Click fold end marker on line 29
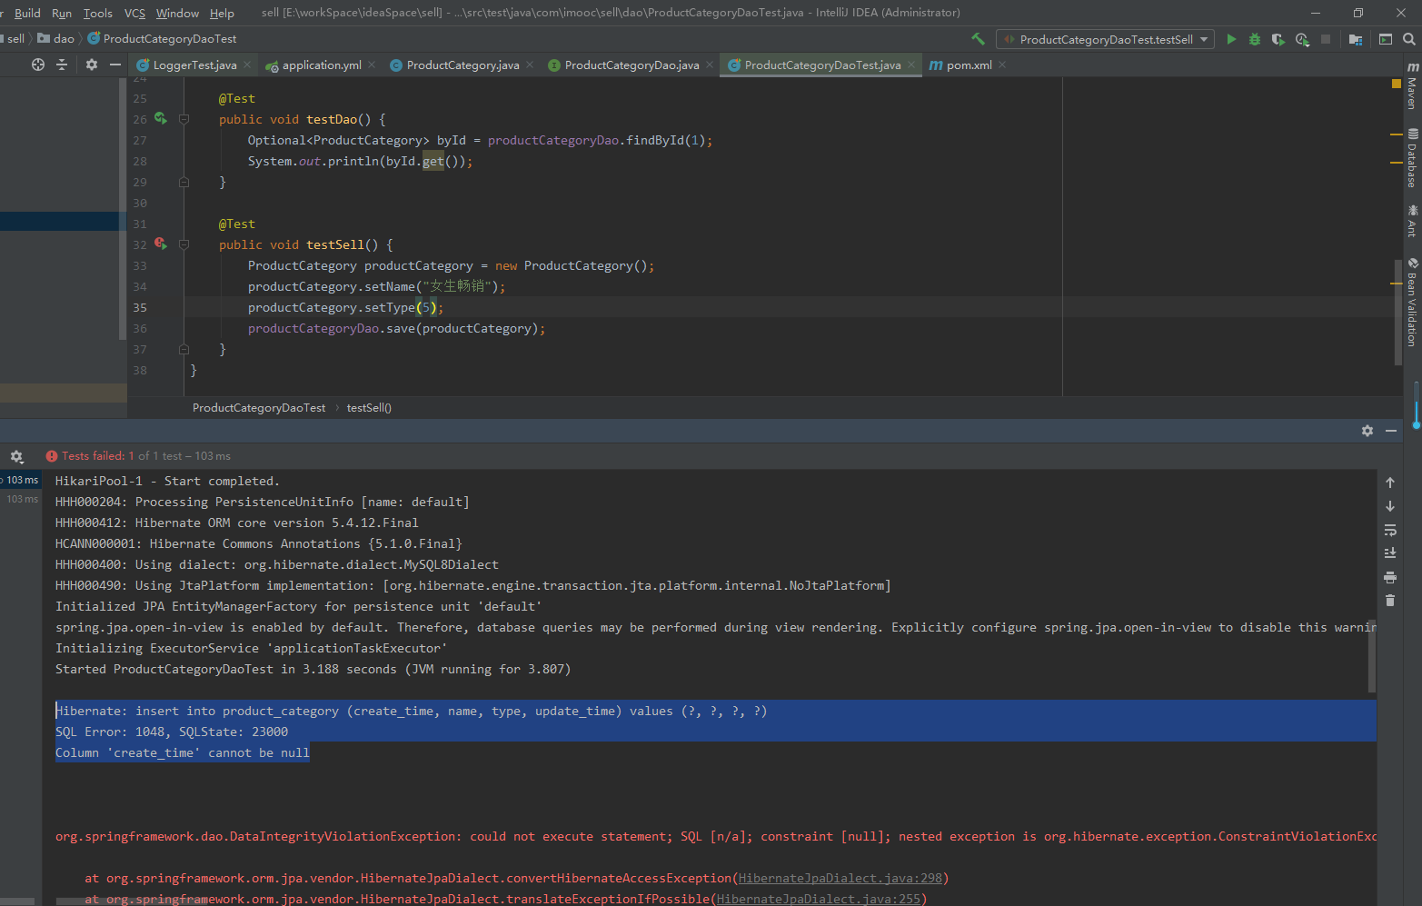The image size is (1422, 906). pyautogui.click(x=184, y=182)
